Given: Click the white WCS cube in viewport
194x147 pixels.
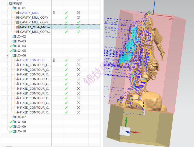Looking at the screenshot, I should pyautogui.click(x=124, y=131).
